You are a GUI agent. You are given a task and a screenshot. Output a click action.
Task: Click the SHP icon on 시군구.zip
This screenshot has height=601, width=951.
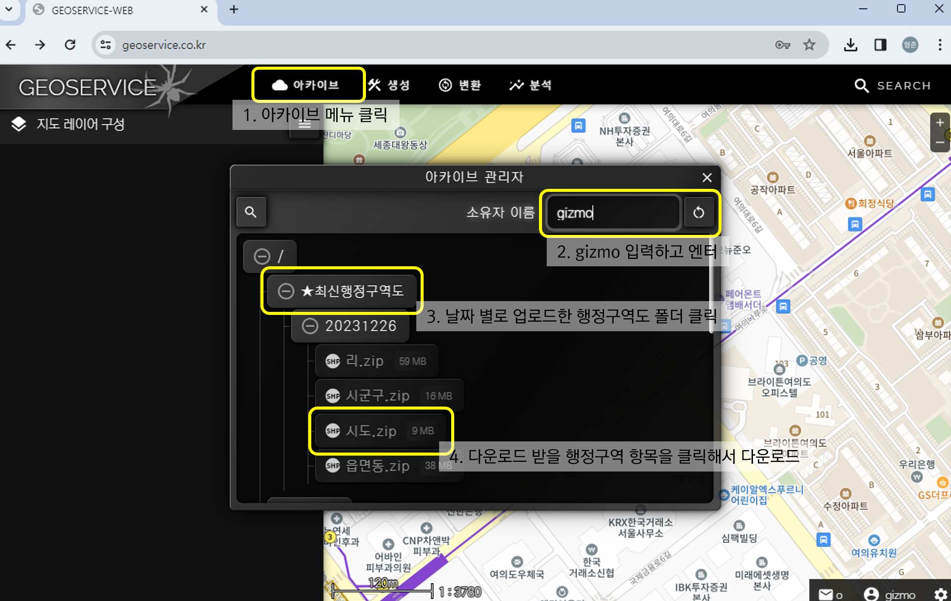pos(332,395)
